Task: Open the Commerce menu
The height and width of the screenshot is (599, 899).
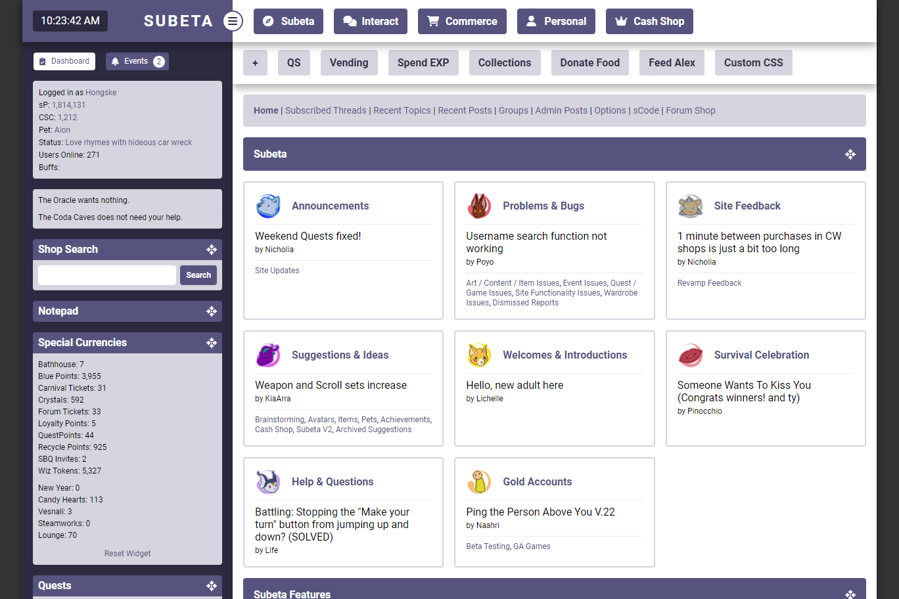Action: (462, 21)
